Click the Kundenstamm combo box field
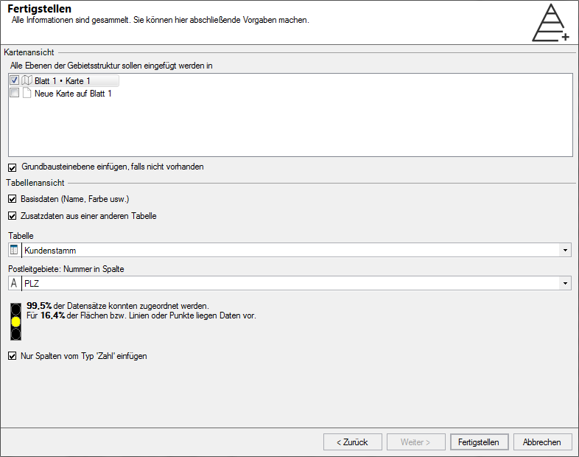The image size is (579, 457). [x=290, y=250]
